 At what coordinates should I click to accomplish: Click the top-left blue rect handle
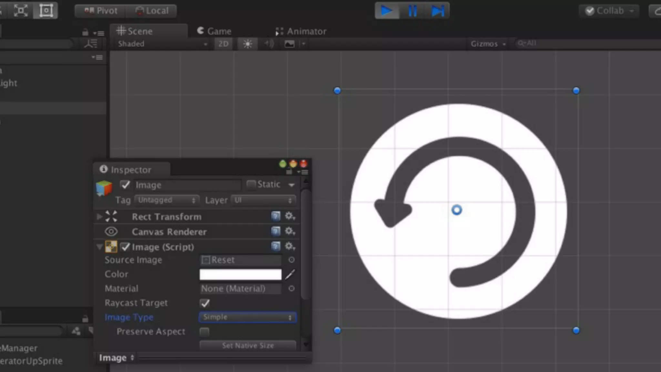tap(337, 91)
